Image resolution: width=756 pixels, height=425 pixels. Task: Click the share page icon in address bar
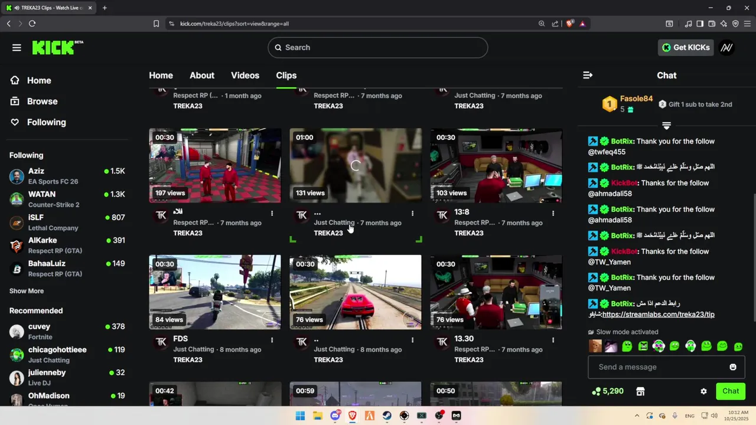(x=555, y=24)
